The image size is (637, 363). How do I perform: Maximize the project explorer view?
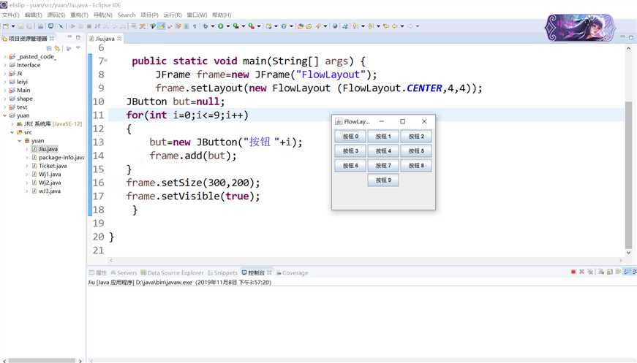click(x=78, y=37)
